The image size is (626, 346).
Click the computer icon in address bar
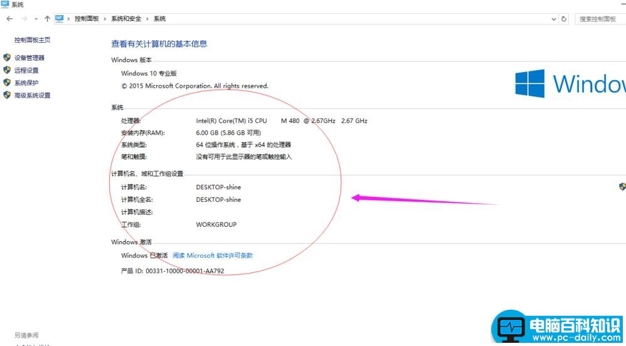coord(60,18)
